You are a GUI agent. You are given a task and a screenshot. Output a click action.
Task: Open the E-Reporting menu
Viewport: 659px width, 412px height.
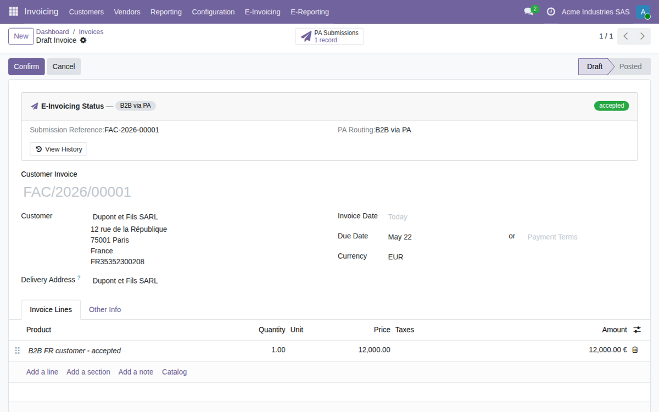pos(310,12)
